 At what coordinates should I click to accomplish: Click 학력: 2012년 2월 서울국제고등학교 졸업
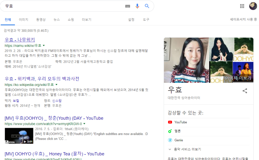pos(84,61)
